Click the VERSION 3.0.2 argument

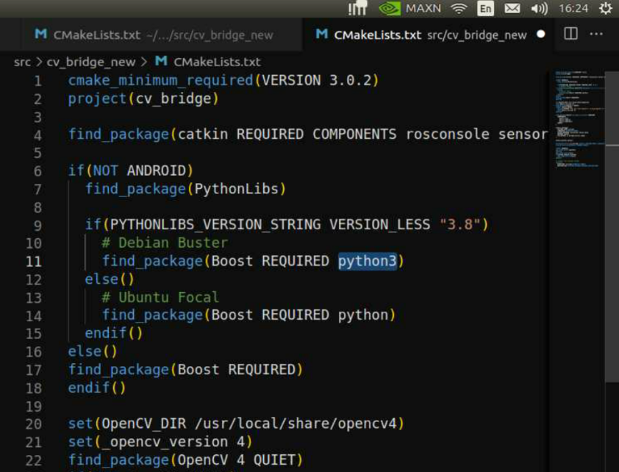tap(317, 81)
